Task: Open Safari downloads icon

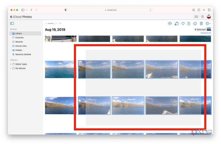Action: (193, 10)
